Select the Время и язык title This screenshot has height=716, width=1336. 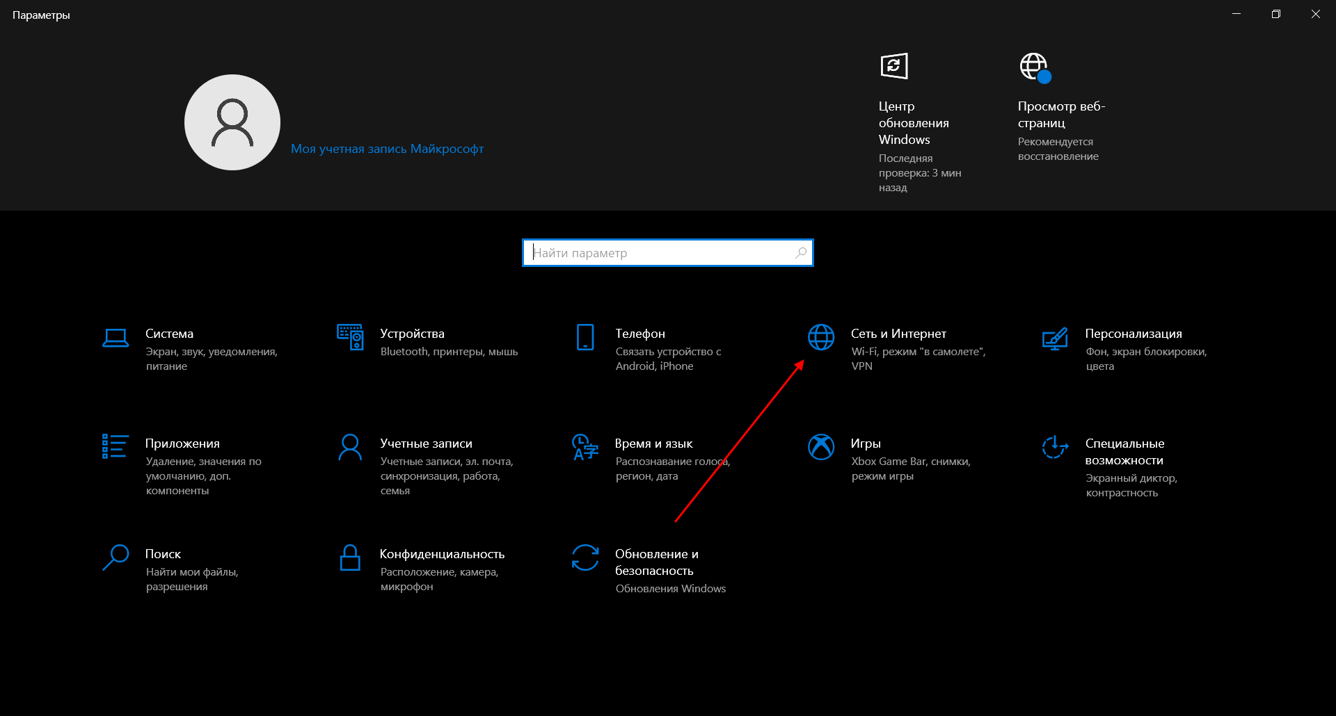[653, 444]
